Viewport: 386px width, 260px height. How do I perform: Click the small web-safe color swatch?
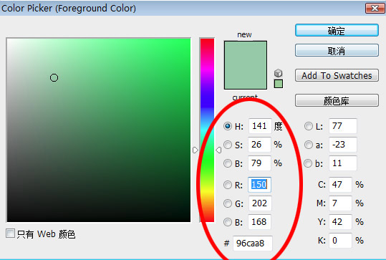[x=279, y=84]
